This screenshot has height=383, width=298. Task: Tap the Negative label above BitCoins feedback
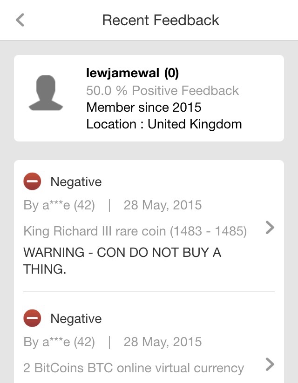[76, 319]
